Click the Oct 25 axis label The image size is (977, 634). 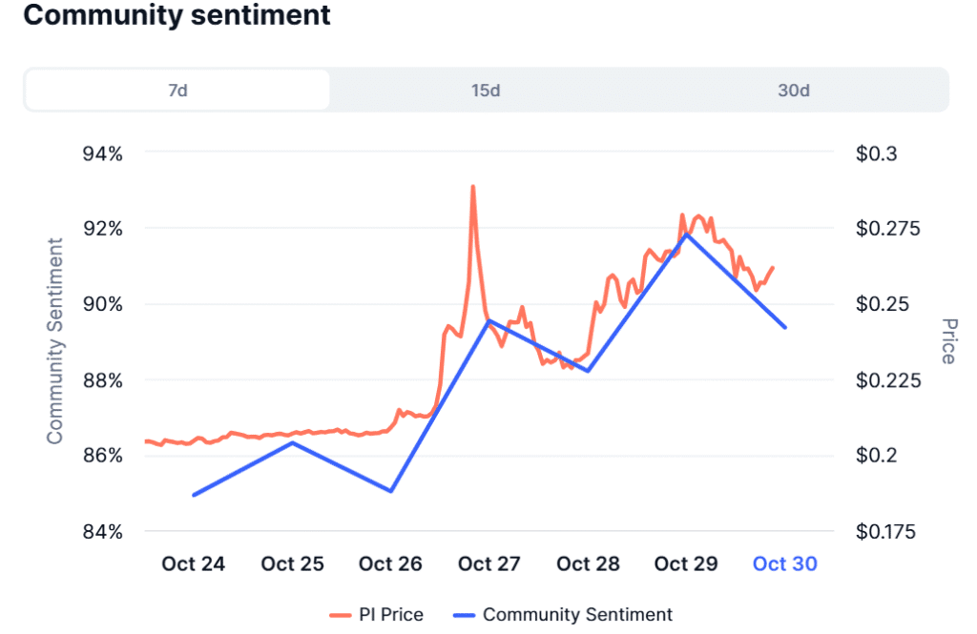tap(292, 563)
